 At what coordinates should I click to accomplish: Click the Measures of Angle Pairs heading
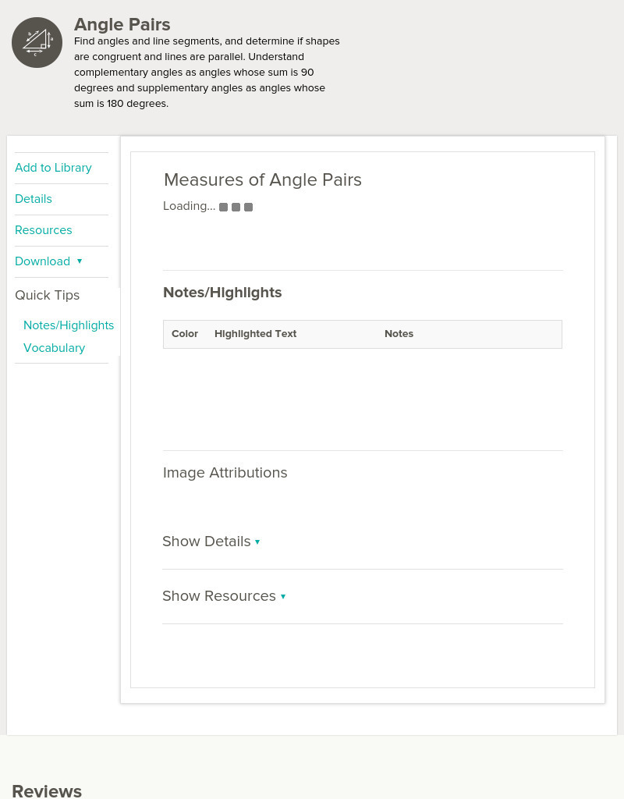click(262, 180)
